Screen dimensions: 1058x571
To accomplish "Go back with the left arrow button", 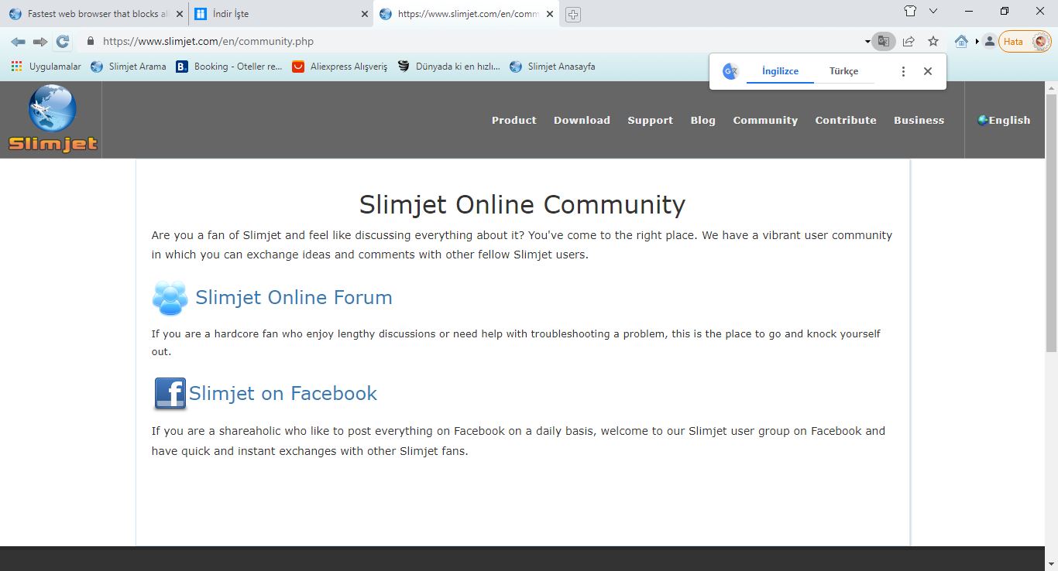I will [18, 42].
